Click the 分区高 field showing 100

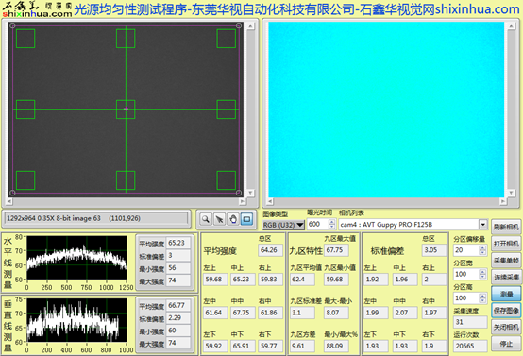[466, 298]
